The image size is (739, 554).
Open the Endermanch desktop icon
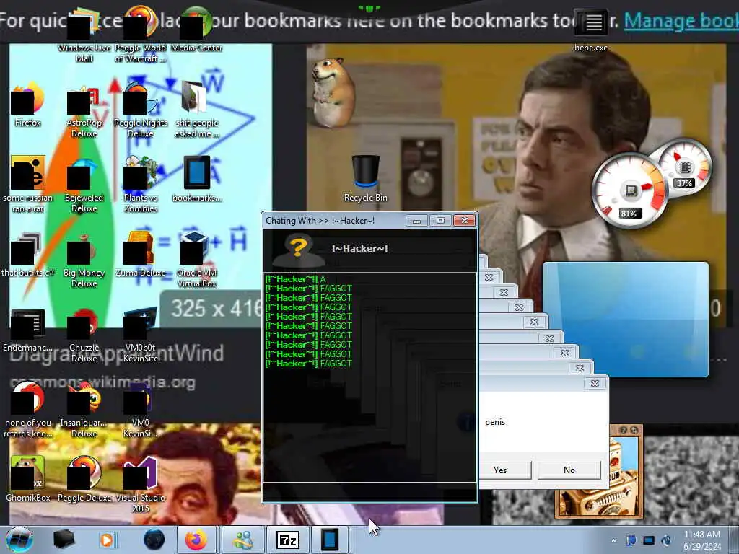(x=28, y=330)
